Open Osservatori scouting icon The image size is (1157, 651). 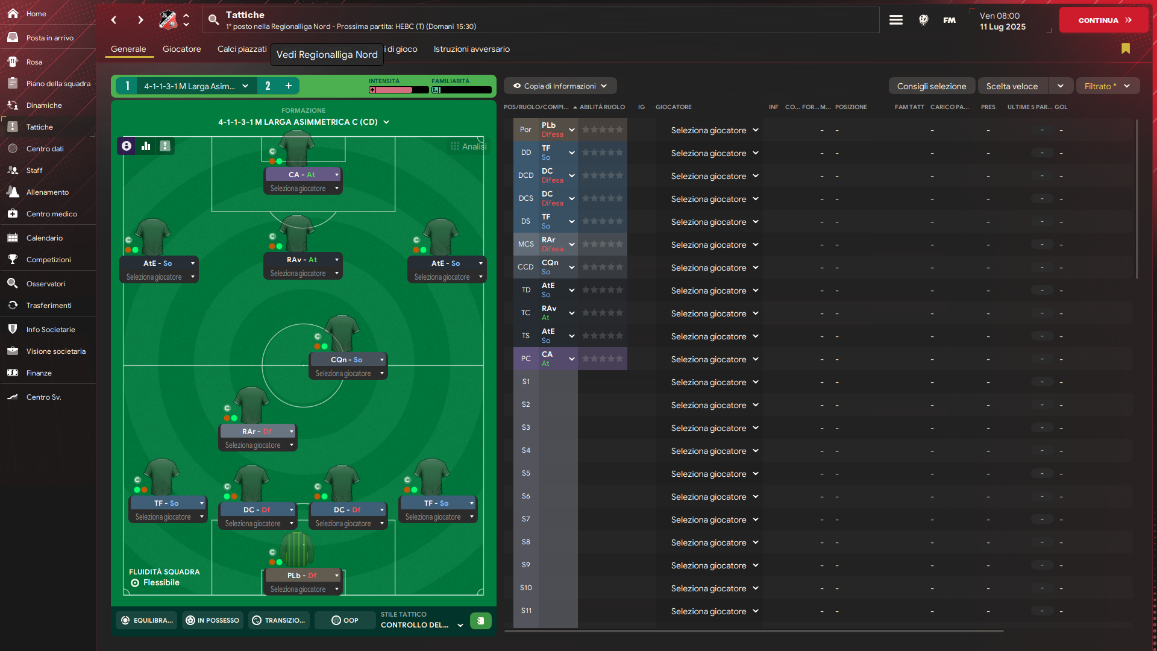point(13,283)
